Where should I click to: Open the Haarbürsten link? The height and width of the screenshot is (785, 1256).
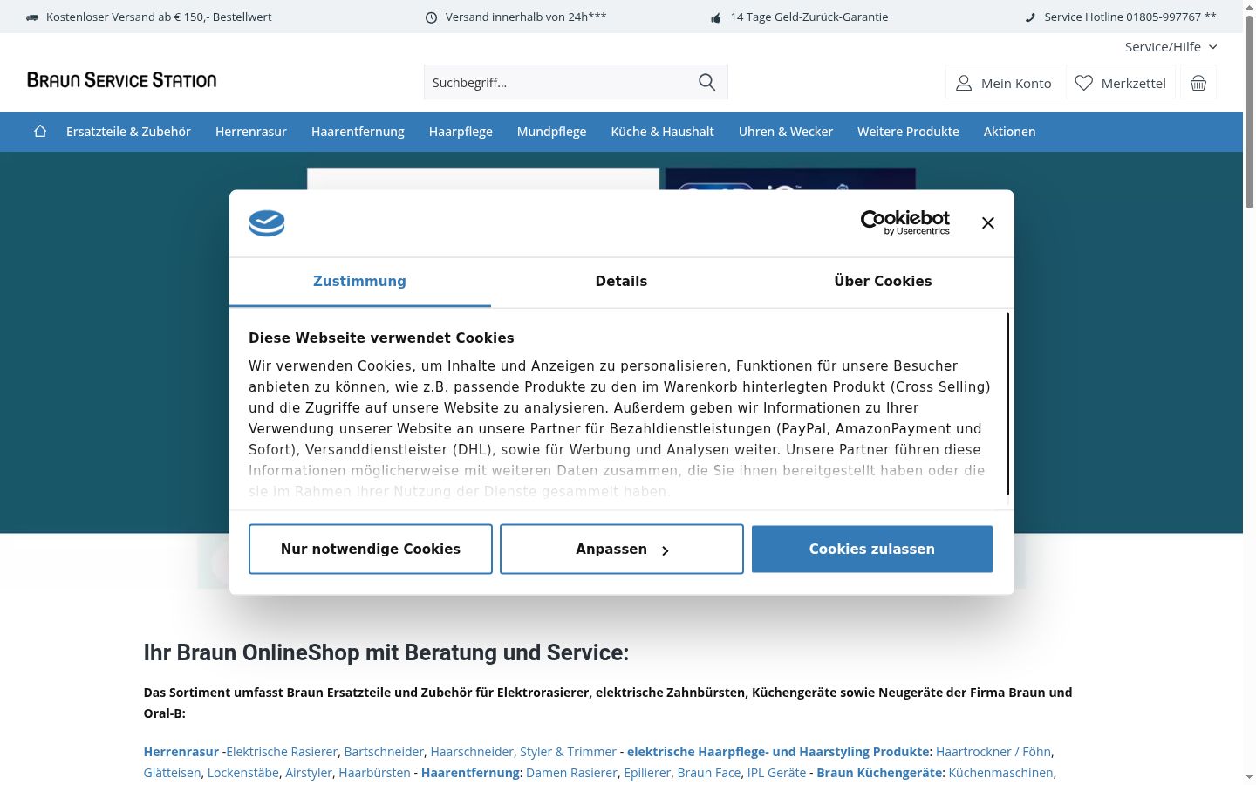tap(374, 772)
